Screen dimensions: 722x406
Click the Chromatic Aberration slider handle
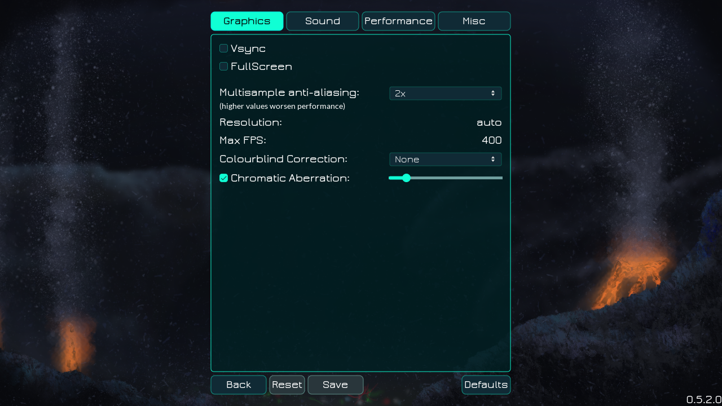click(406, 178)
